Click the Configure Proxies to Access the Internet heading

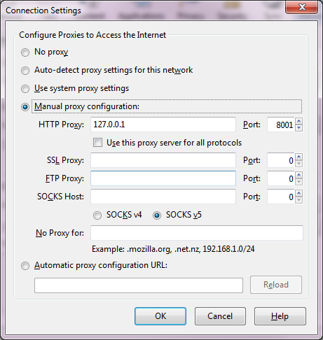click(92, 35)
